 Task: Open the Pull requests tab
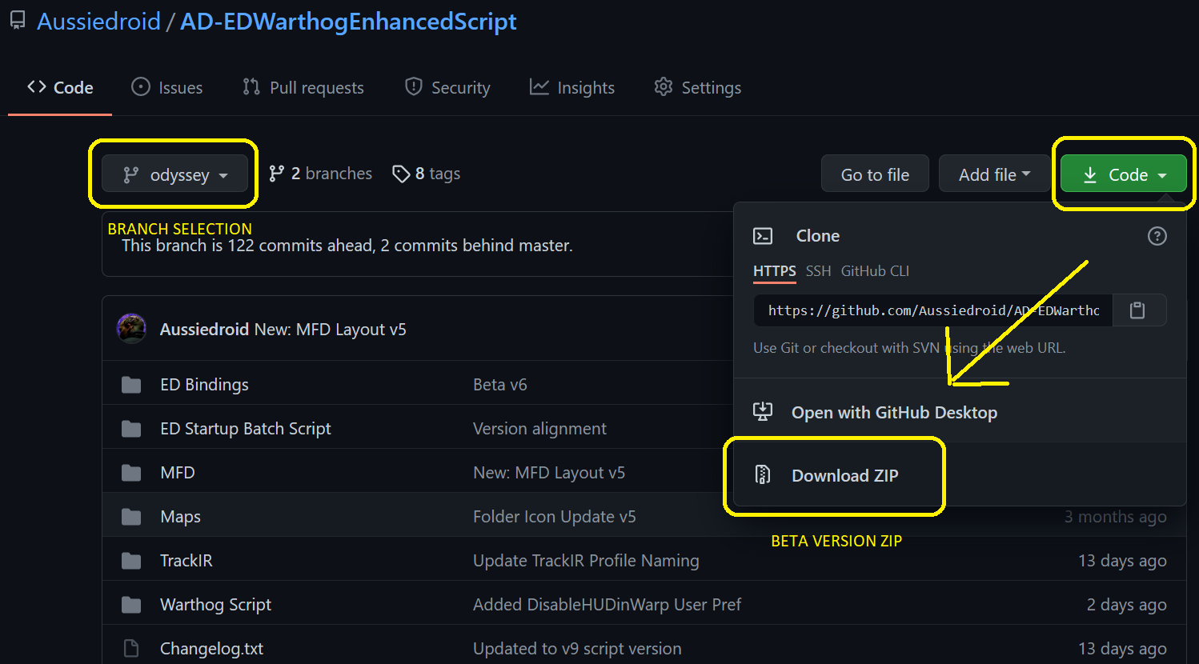(303, 87)
